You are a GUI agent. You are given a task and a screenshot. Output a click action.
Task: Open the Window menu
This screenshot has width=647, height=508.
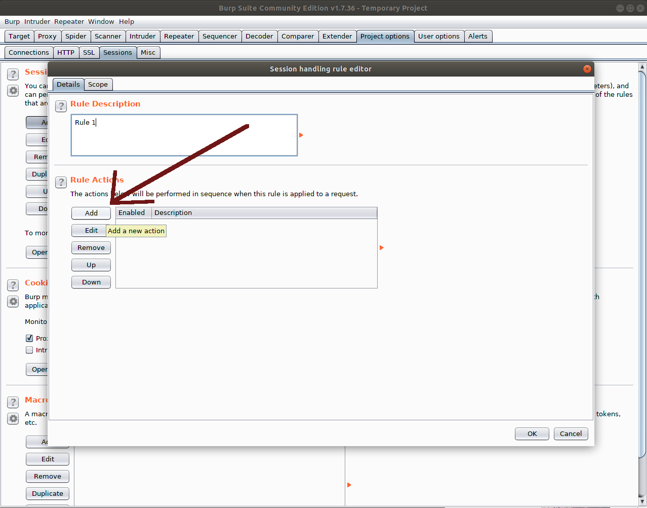click(101, 22)
